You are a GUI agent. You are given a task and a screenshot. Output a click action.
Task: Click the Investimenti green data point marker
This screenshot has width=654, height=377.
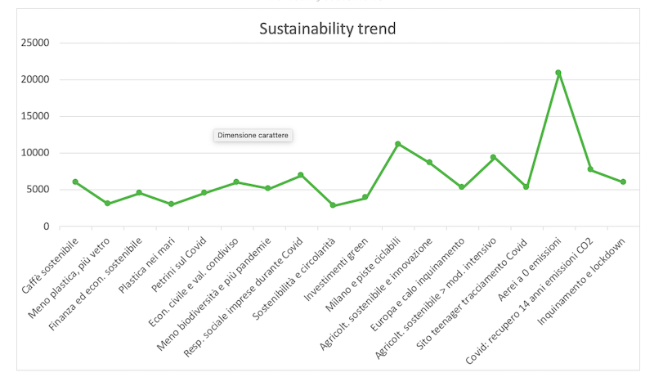point(365,198)
